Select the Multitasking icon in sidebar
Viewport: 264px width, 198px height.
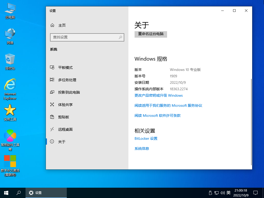coord(52,80)
